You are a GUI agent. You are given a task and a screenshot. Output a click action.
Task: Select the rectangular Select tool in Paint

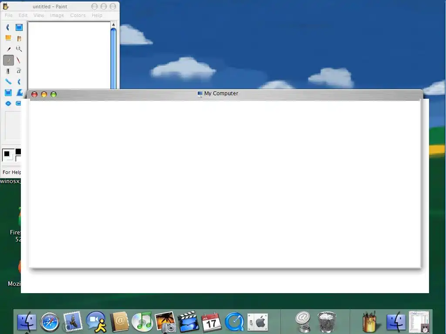(19, 27)
